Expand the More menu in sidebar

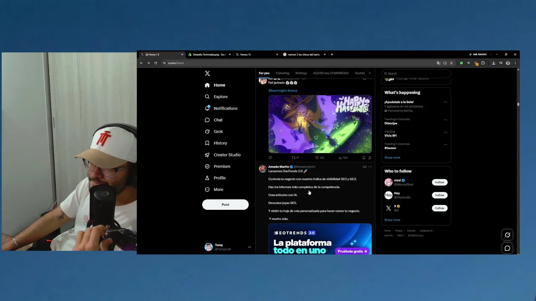(x=214, y=189)
